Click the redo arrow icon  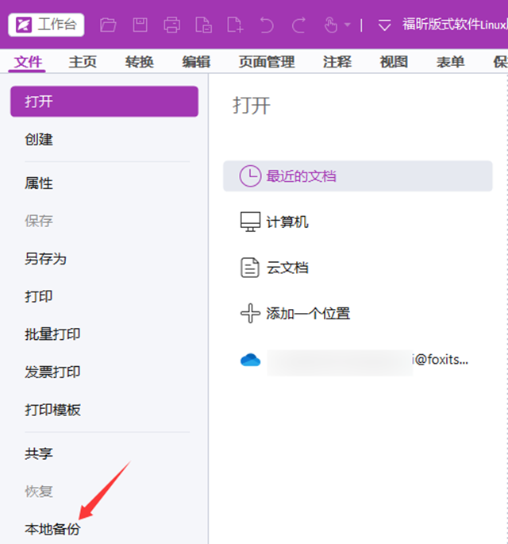(298, 25)
